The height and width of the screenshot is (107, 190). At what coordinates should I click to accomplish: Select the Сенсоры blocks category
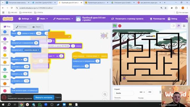5,70
